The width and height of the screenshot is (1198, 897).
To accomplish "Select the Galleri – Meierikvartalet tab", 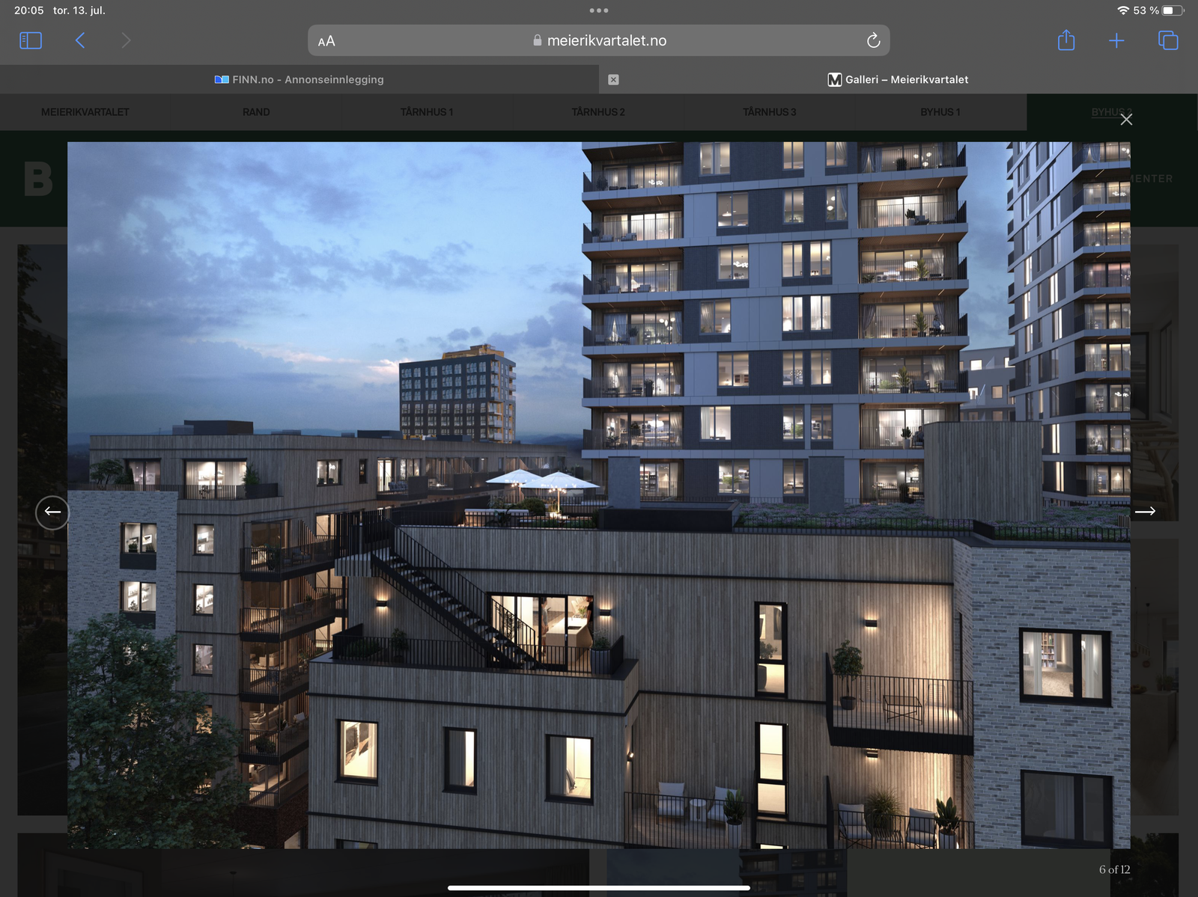I will coord(898,79).
